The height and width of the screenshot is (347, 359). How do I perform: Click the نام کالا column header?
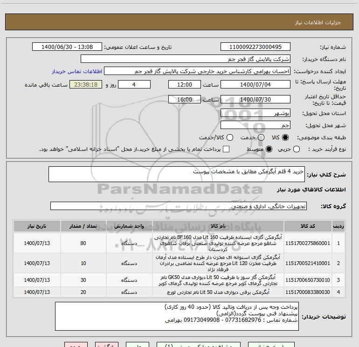tap(218, 226)
